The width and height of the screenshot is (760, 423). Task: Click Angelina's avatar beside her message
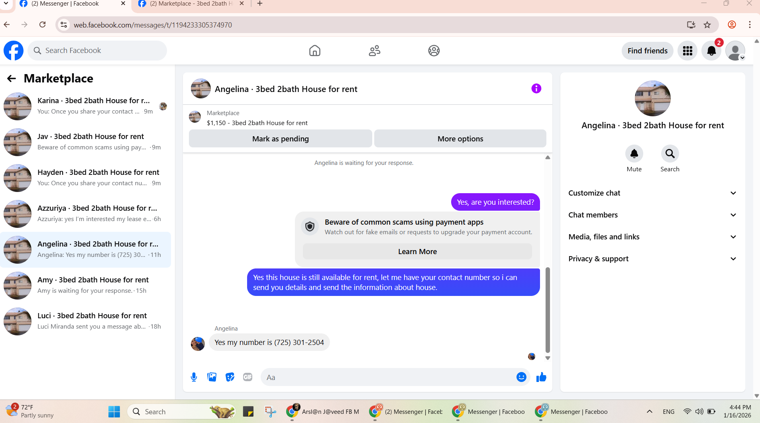click(198, 344)
